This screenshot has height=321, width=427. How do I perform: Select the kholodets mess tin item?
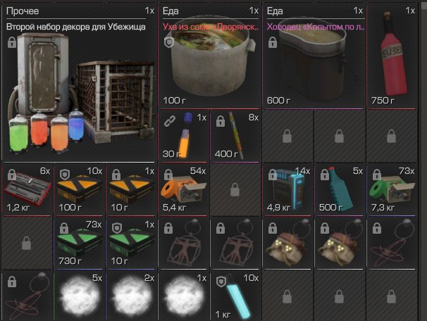coord(314,56)
